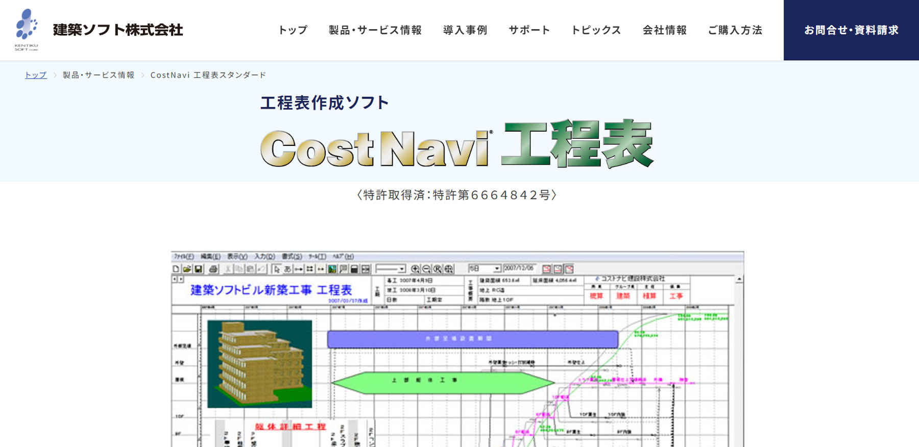This screenshot has height=447, width=919.
Task: Click the insert picture toolbar icon
Action: tap(332, 269)
